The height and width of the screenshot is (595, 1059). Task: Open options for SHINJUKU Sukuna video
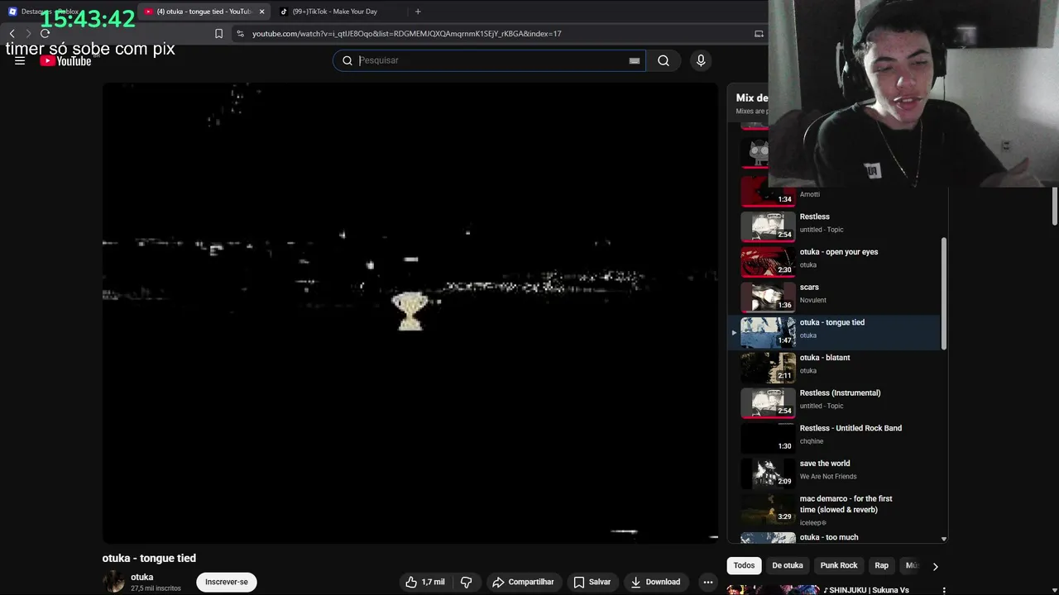click(x=944, y=590)
